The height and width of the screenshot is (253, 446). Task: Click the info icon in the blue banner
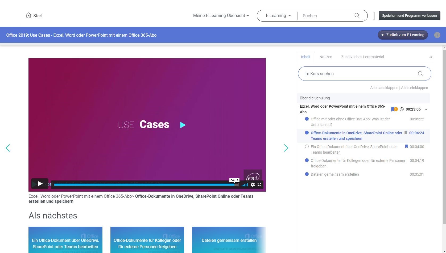[x=437, y=35]
